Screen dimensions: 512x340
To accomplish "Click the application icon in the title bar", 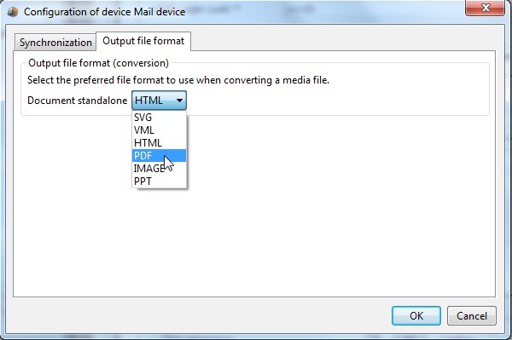I will click(13, 12).
